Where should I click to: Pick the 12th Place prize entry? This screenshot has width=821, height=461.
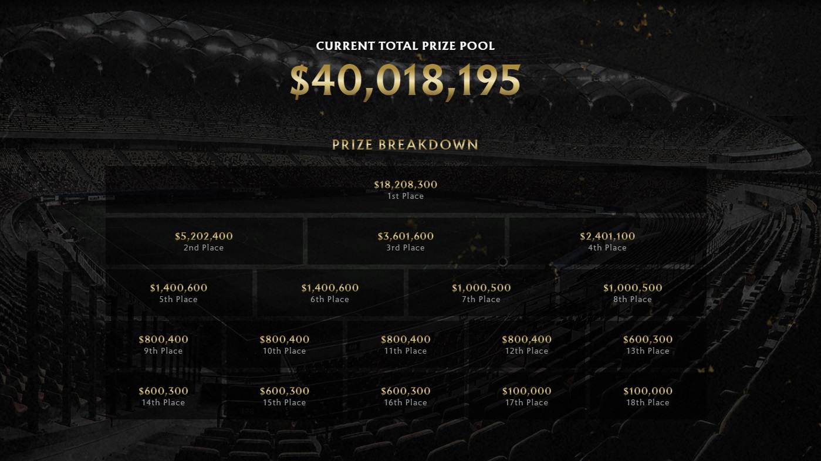coord(526,344)
